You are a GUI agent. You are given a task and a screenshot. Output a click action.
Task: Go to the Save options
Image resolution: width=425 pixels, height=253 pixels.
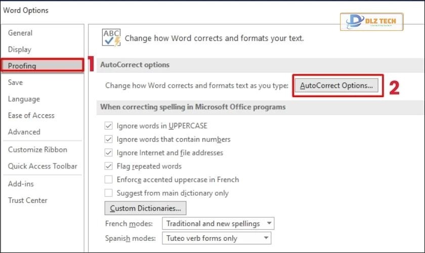15,82
